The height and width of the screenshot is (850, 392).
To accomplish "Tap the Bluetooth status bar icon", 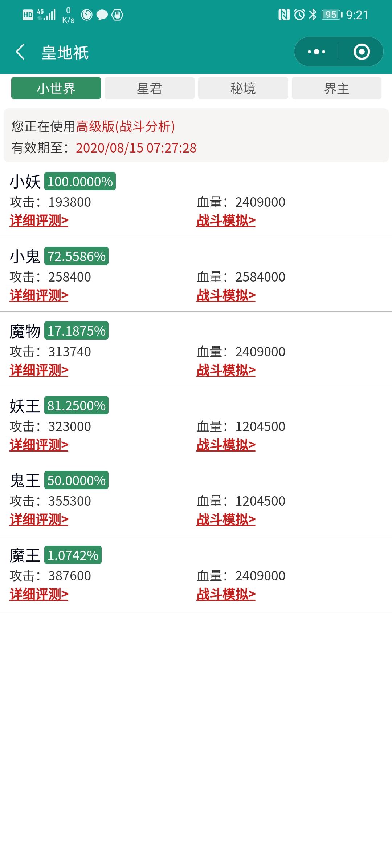I will tap(313, 15).
